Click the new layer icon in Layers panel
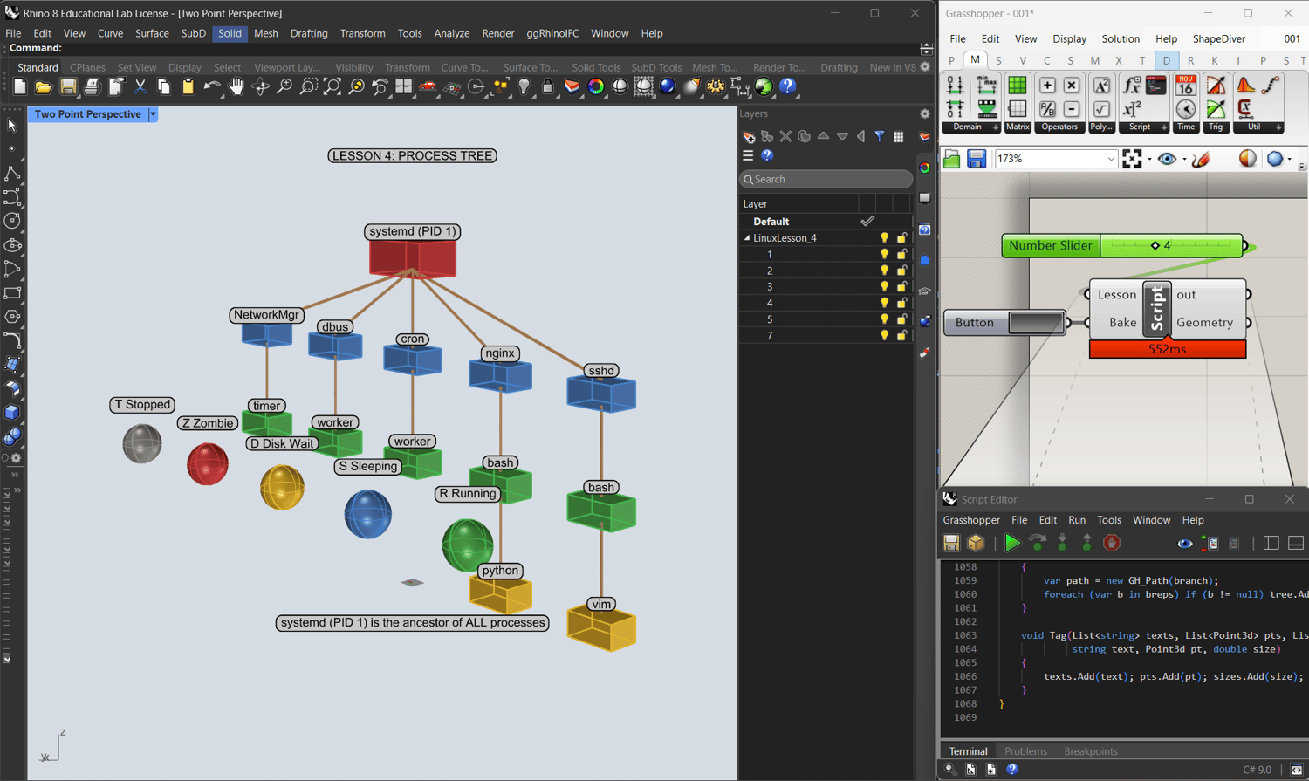Image resolution: width=1309 pixels, height=781 pixels. (749, 137)
